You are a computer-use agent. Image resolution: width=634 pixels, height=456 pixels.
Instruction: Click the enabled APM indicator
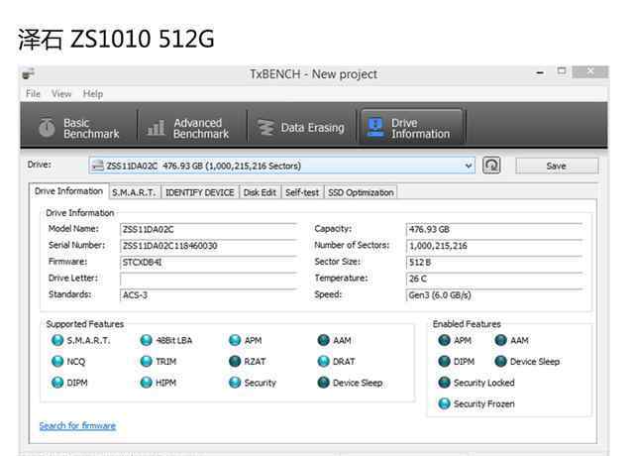point(445,340)
